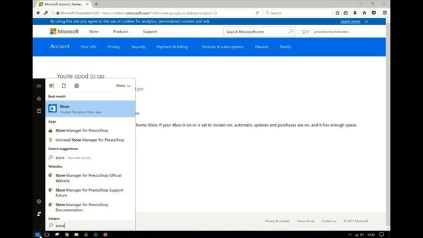Image resolution: width=423 pixels, height=238 pixels.
Task: Open the browser Downloads arrow
Action: [x=355, y=13]
